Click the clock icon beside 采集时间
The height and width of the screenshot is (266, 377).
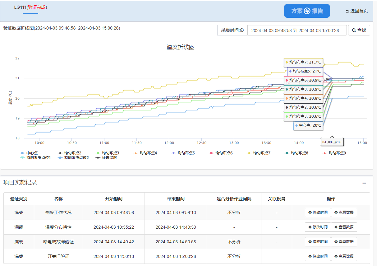(x=242, y=30)
